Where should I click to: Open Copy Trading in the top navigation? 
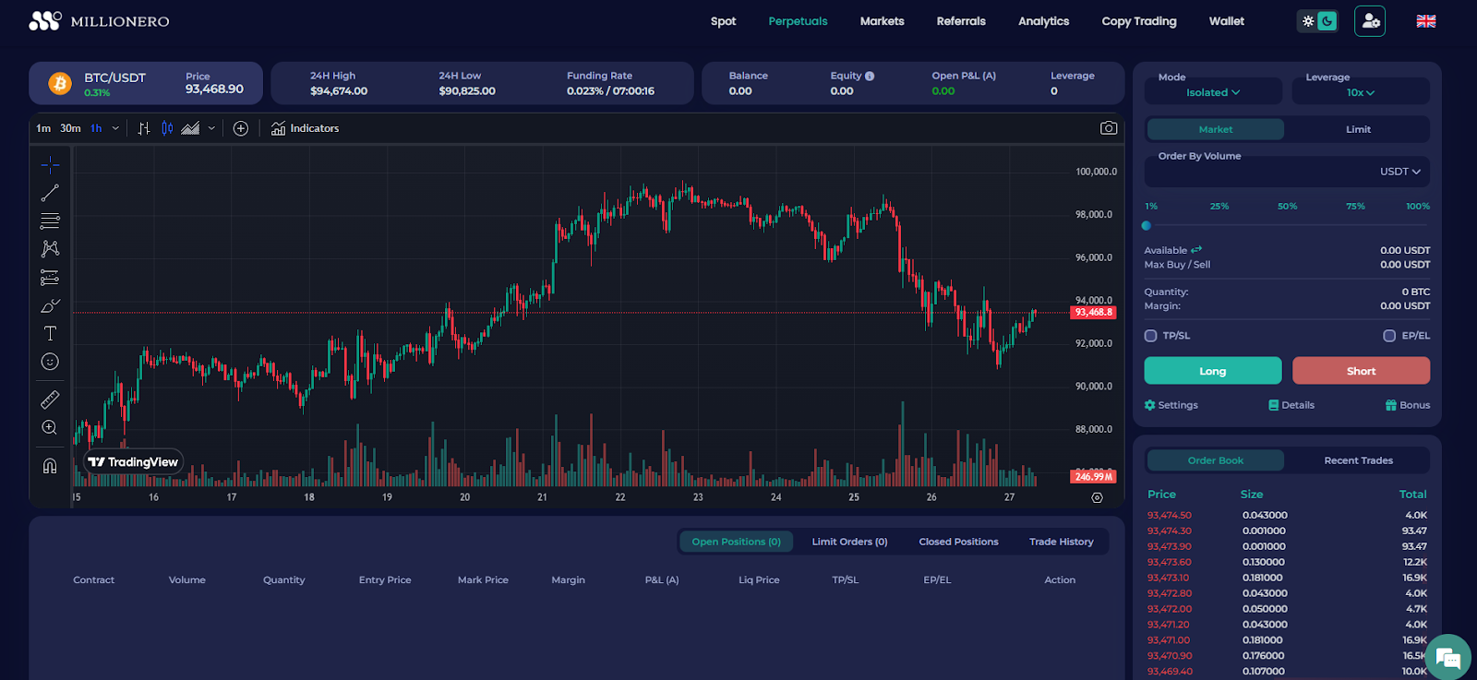[x=1138, y=21]
